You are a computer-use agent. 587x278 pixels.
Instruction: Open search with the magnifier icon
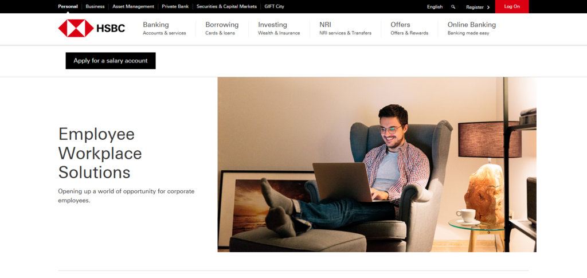coord(453,7)
